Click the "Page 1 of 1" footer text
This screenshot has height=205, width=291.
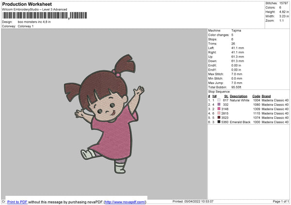281,202
